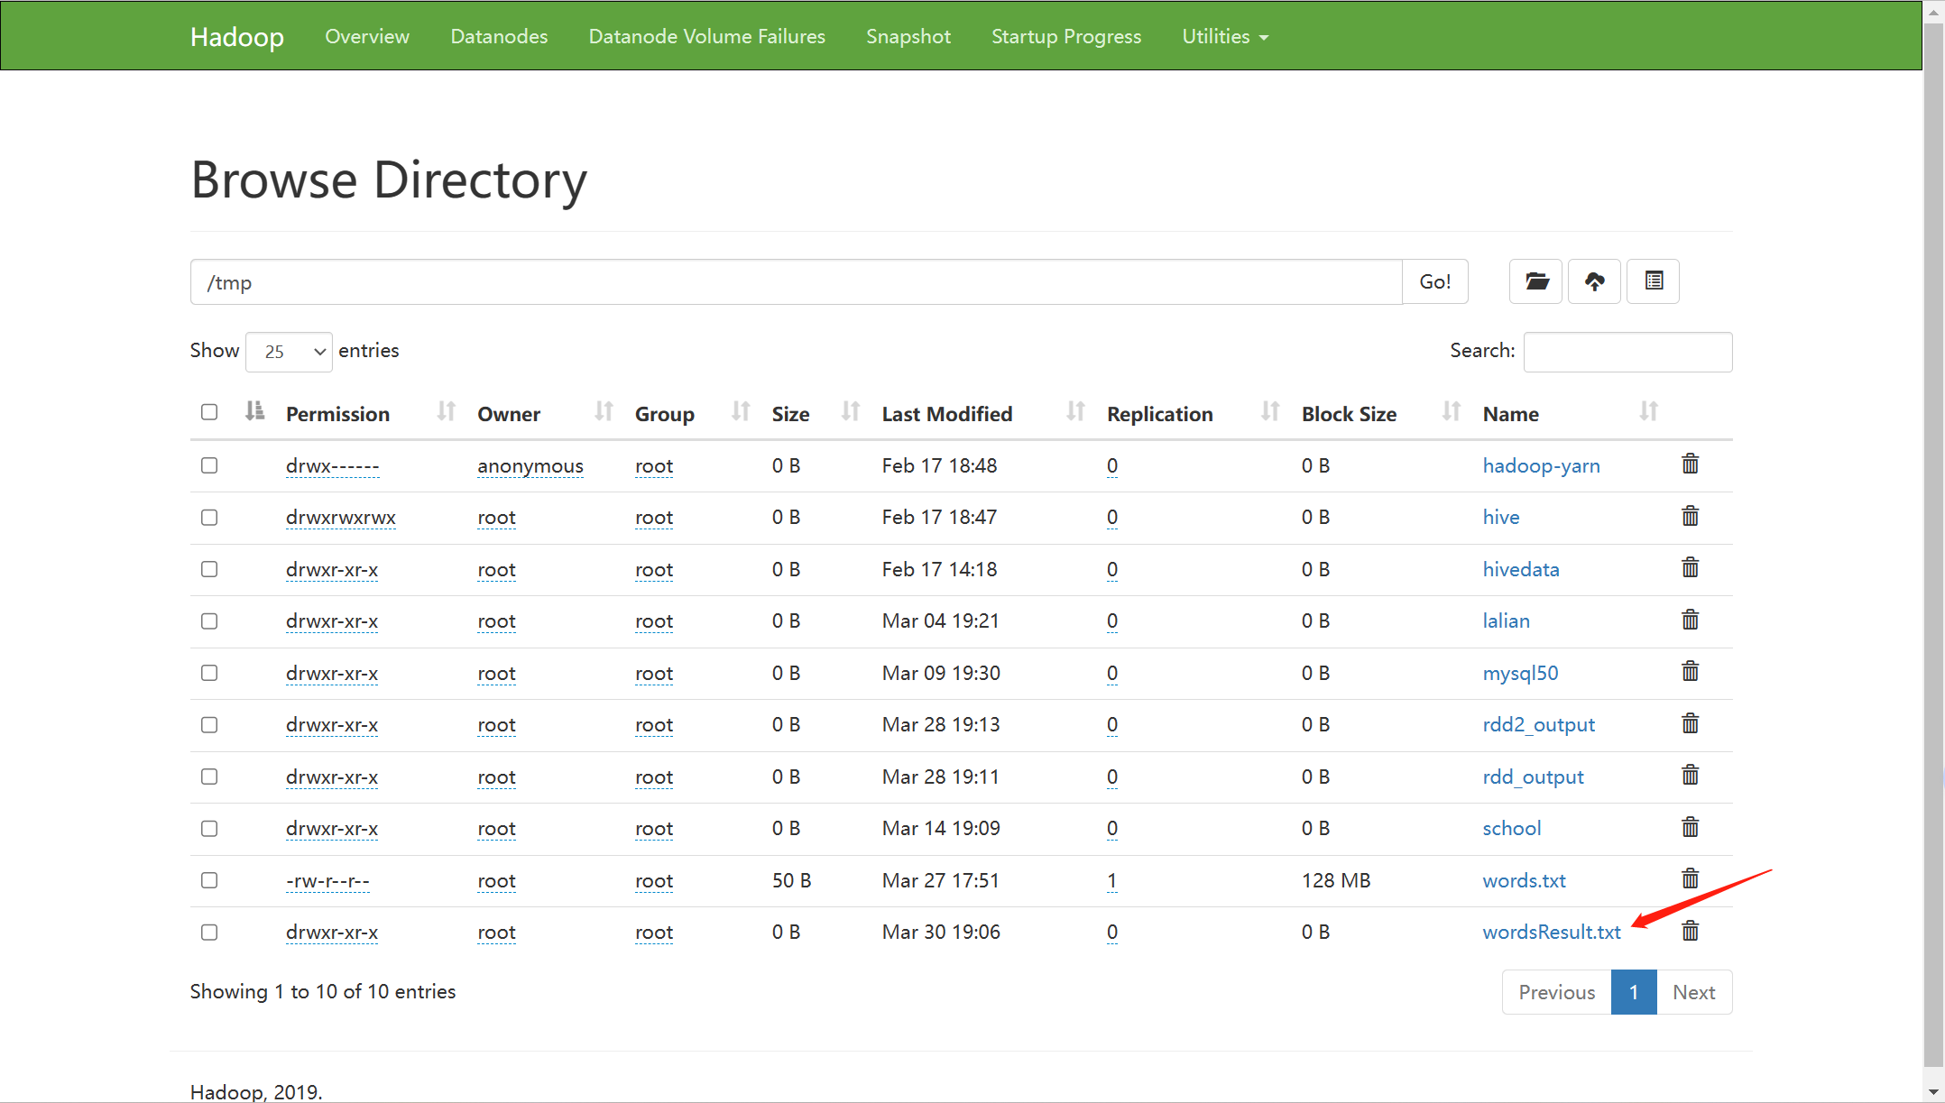Screen dimensions: 1945x1103
Task: Click the parent directory folder icon
Action: pos(1535,281)
